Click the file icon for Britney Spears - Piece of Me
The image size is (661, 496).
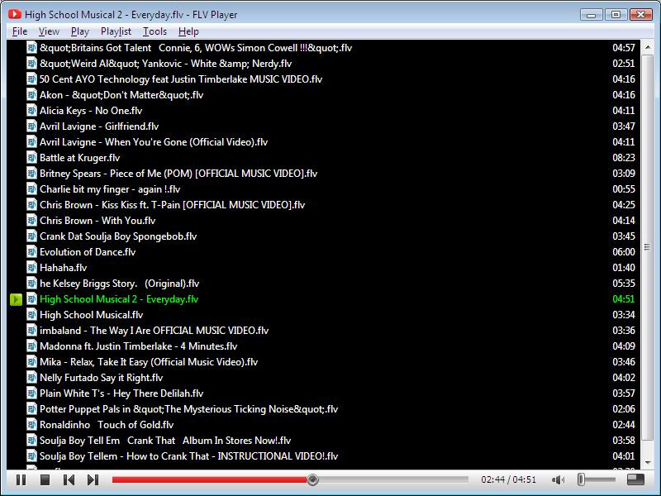pos(31,174)
